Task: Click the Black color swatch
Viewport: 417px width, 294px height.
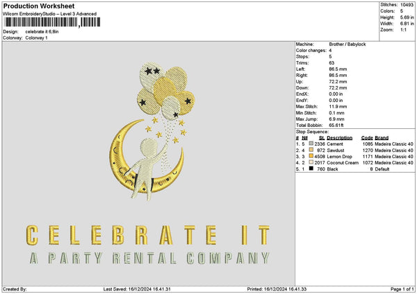Action: point(311,168)
